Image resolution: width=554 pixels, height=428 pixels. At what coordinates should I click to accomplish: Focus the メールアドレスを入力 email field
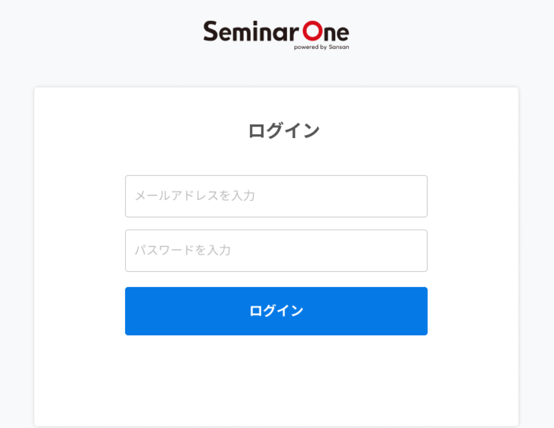tap(276, 196)
